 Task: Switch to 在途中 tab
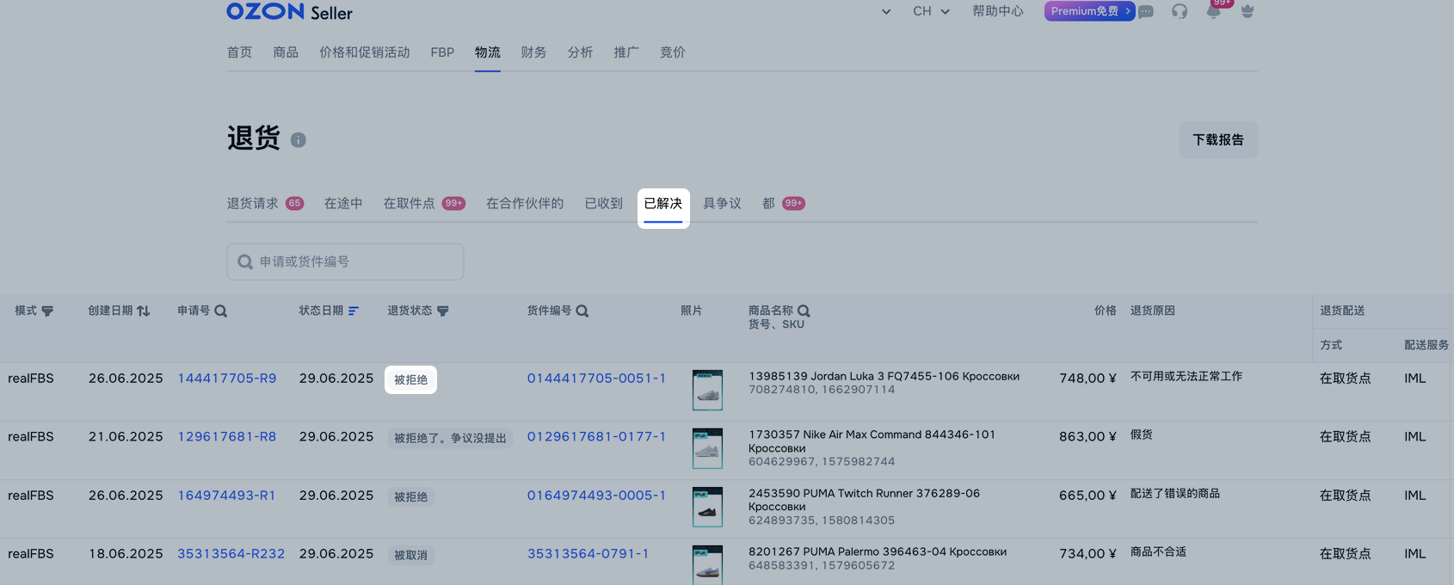(343, 204)
